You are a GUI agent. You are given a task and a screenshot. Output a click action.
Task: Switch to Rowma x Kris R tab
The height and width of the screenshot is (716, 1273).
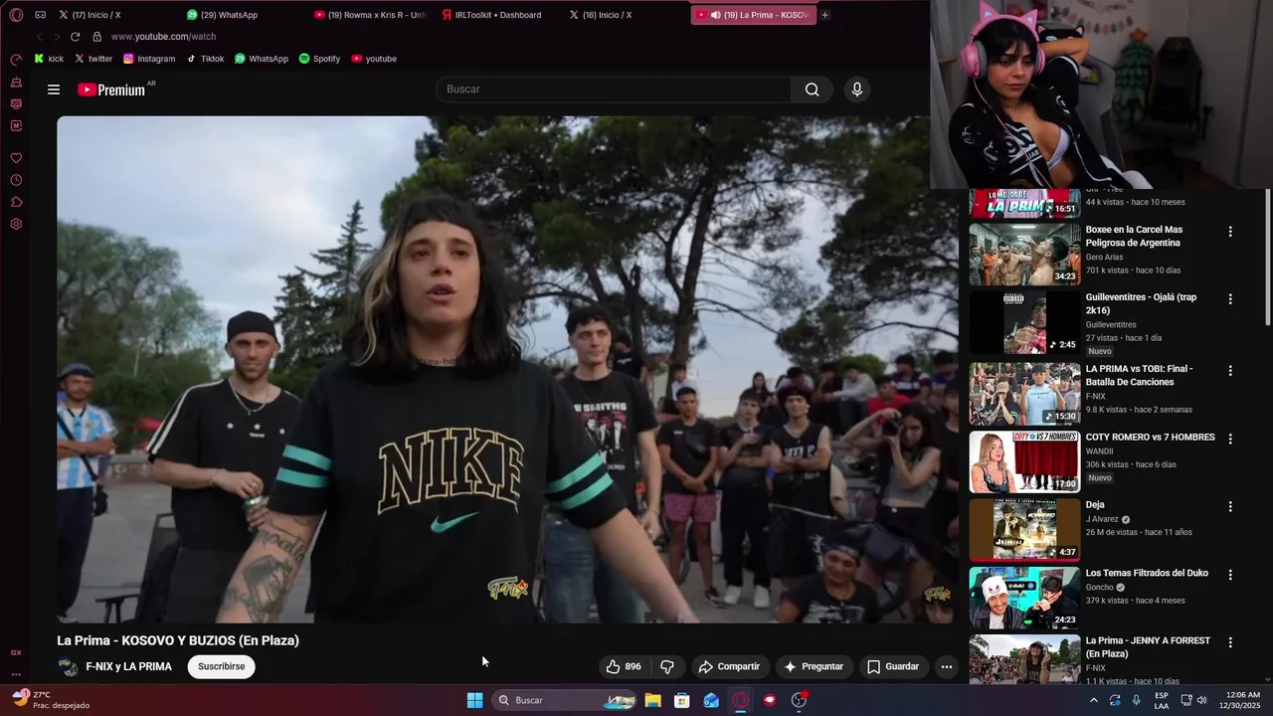click(x=370, y=15)
